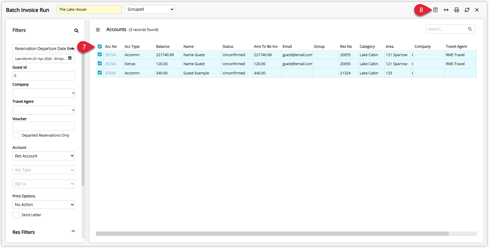Viewport: 489px width, 248px height.
Task: Sort by Company column header
Action: click(x=423, y=47)
